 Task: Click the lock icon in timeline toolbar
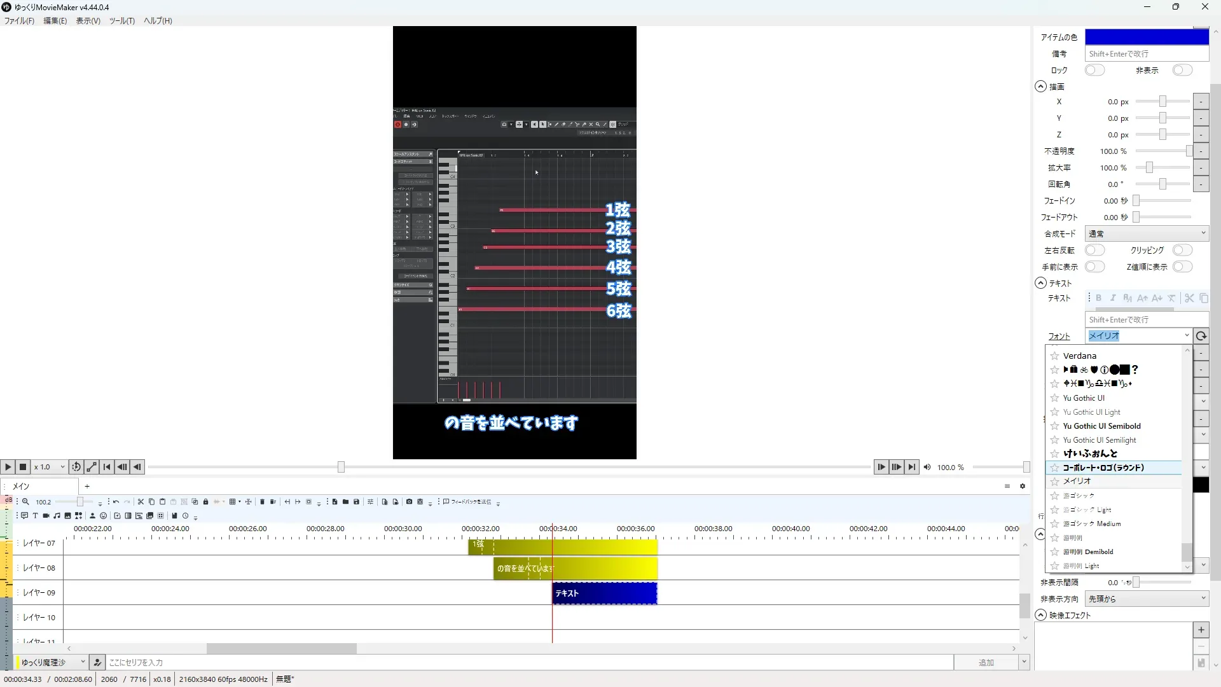point(205,502)
